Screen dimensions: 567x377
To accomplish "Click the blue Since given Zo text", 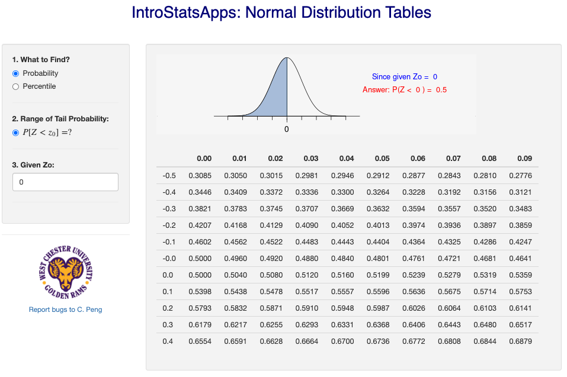I will pyautogui.click(x=405, y=77).
